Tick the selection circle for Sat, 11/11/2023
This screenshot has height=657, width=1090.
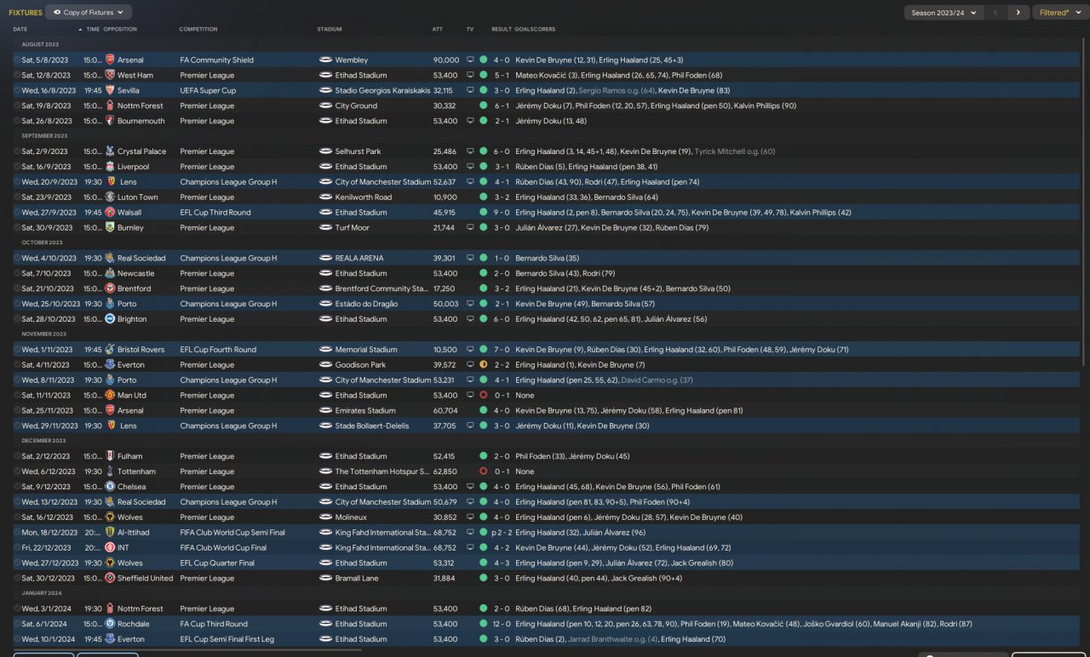(x=17, y=396)
